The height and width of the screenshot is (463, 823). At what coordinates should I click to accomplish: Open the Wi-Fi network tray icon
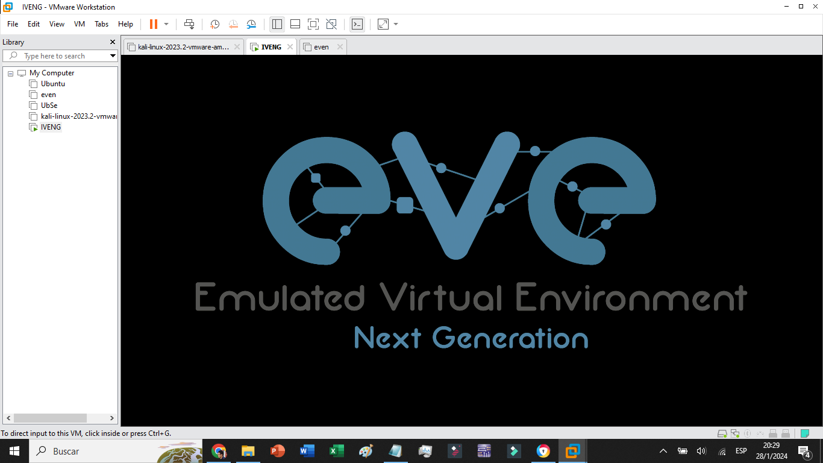point(722,451)
